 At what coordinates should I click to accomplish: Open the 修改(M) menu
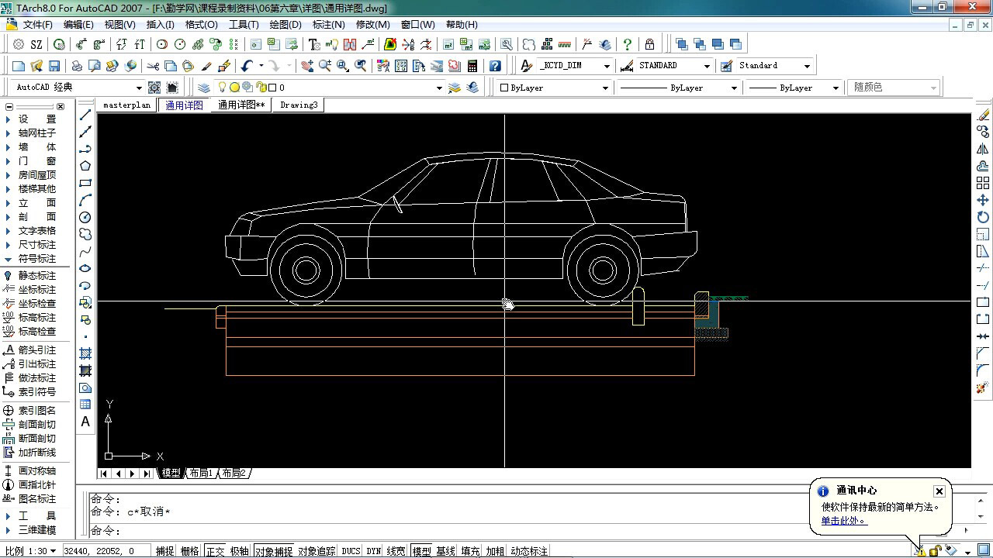point(372,24)
